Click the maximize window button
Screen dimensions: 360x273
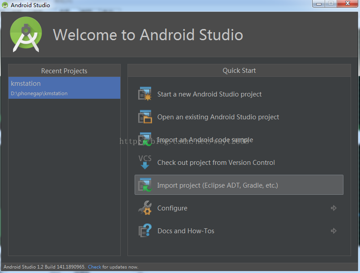pyautogui.click(x=330, y=4)
